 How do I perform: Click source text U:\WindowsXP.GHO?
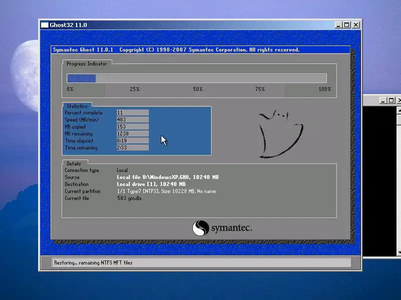166,177
